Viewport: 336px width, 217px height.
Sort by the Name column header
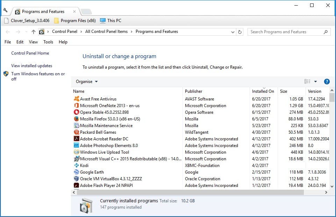pyautogui.click(x=127, y=91)
